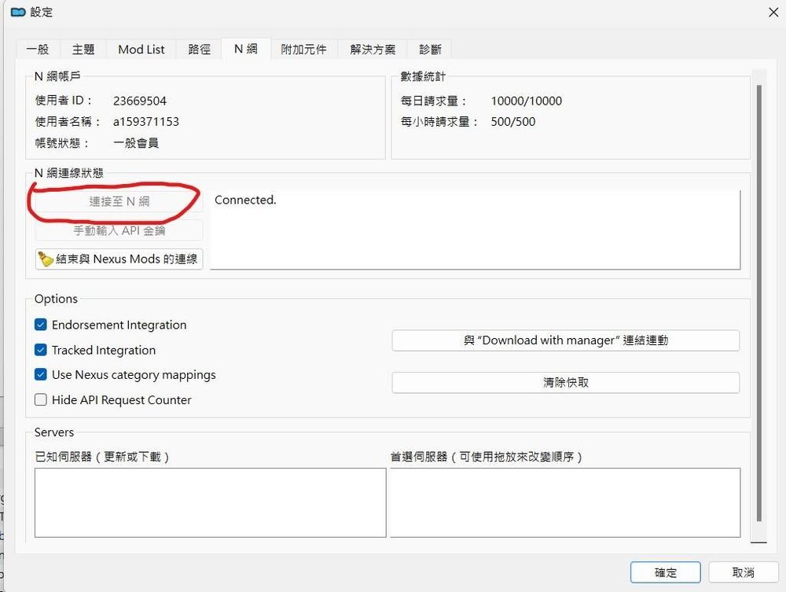Click the 連接至 N 網 button

[x=119, y=201]
